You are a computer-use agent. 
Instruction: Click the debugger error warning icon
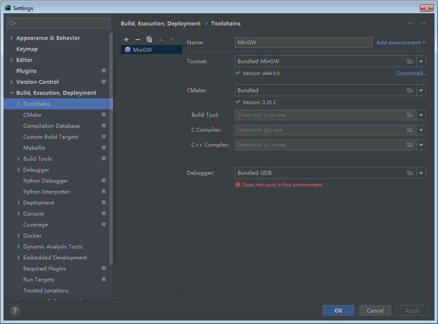pos(238,185)
